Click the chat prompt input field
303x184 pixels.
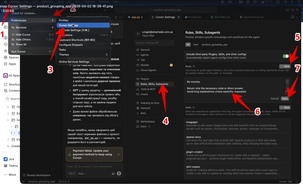94,167
